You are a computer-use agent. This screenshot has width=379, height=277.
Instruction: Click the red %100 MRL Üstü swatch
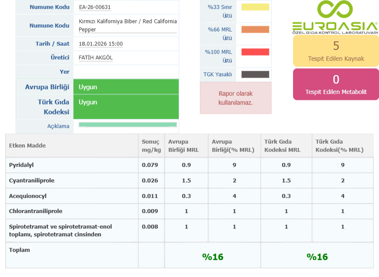click(x=255, y=52)
